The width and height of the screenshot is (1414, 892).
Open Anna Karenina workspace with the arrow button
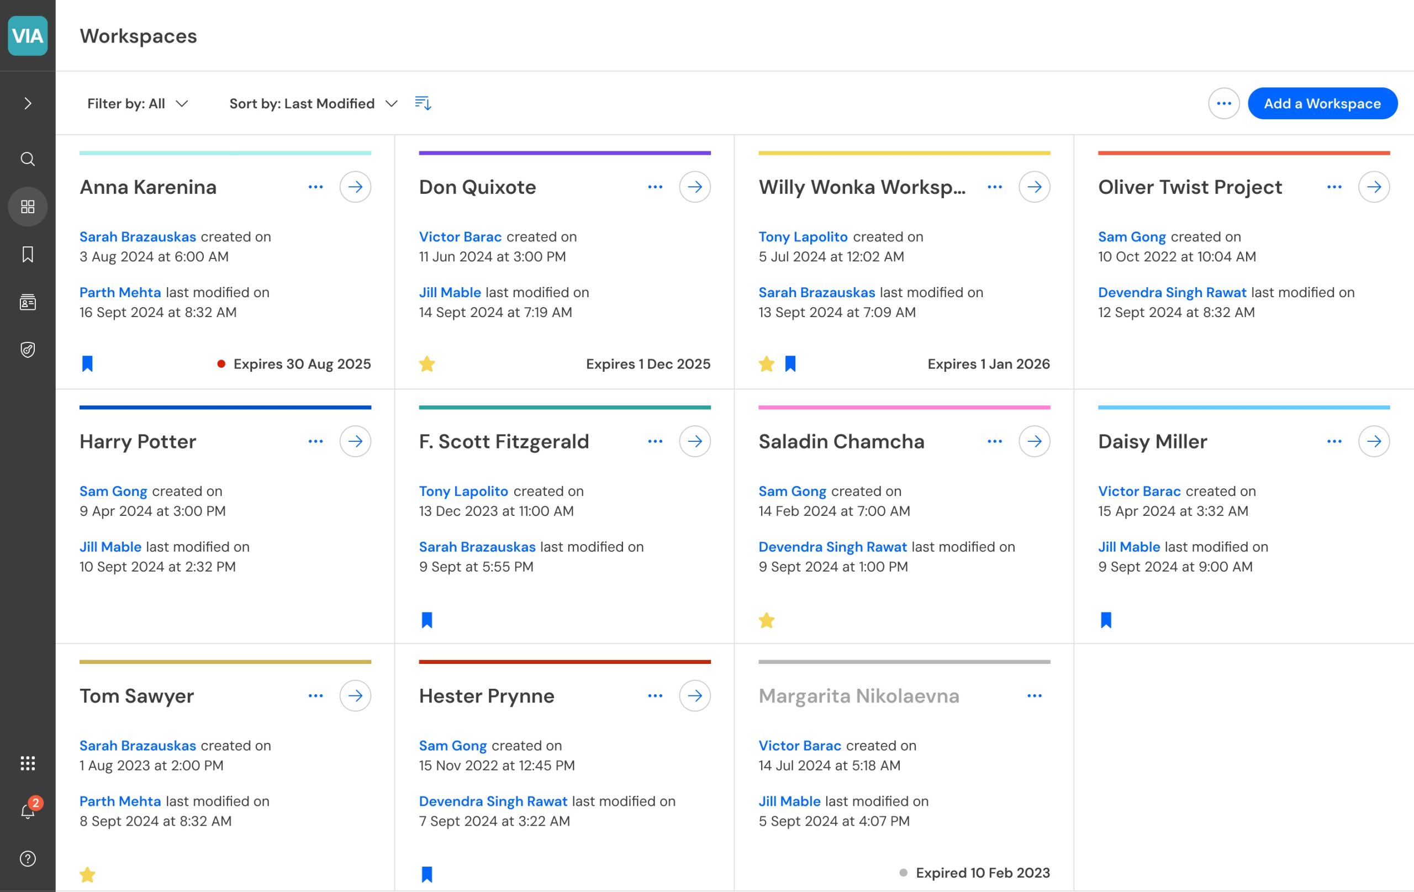click(355, 187)
